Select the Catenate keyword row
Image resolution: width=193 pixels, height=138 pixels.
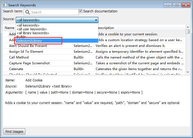(94, 69)
